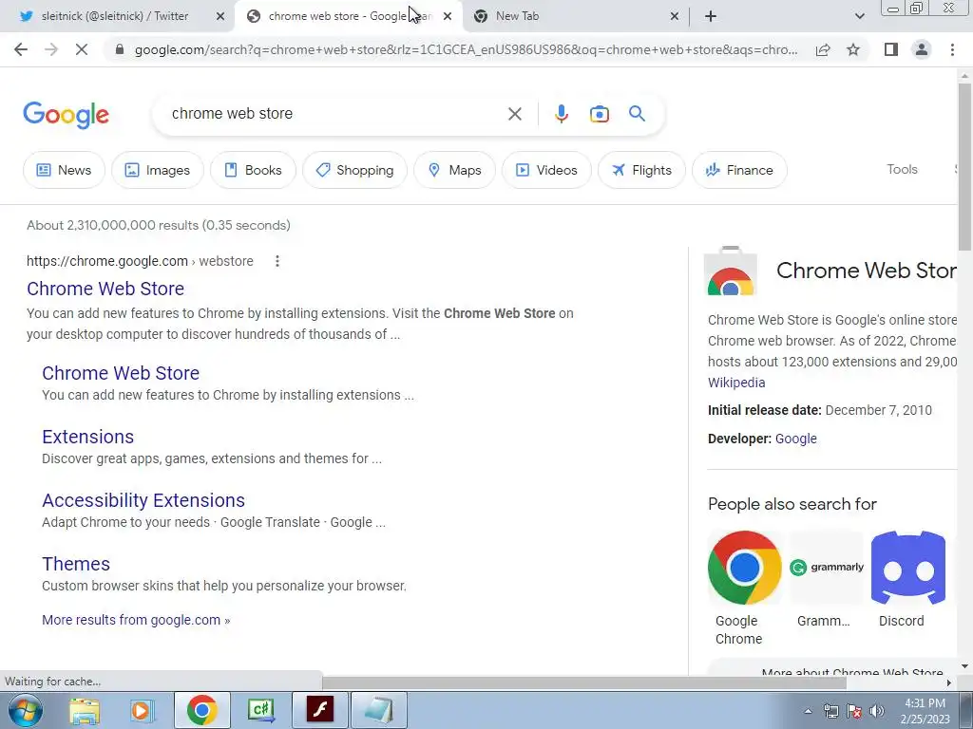973x729 pixels.
Task: Open the Flash taskbar icon
Action: 320,710
